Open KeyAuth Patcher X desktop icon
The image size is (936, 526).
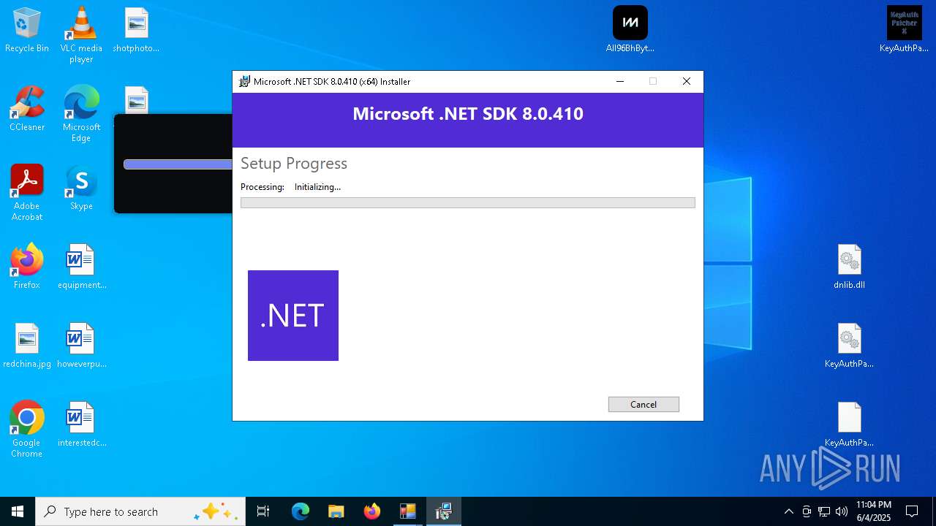pyautogui.click(x=904, y=30)
